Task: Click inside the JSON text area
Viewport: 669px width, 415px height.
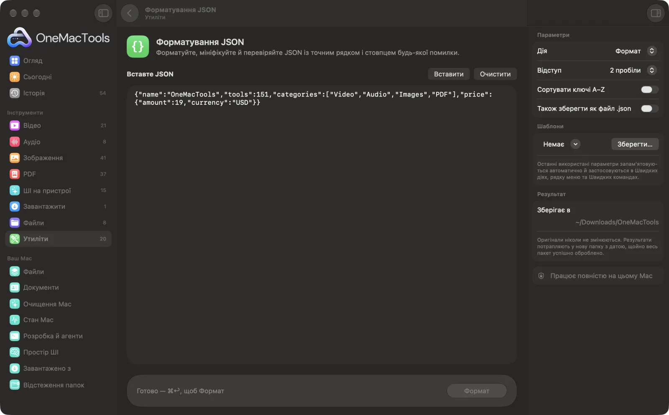Action: click(x=322, y=225)
